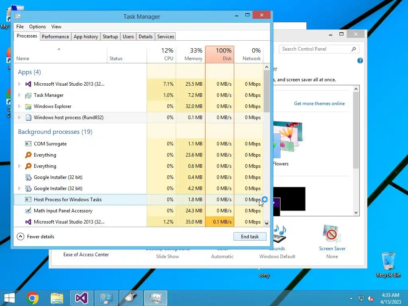Click the Task Manager process icon in the list
Viewport: 408px width, 306px height.
(x=28, y=95)
